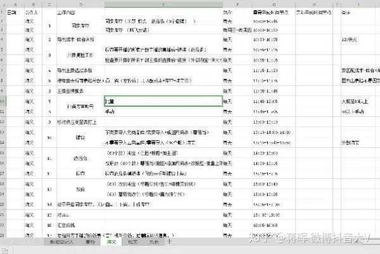The height and width of the screenshot is (254, 380).
Task: Click the status bar icon at bottom left
Action: click(5, 251)
